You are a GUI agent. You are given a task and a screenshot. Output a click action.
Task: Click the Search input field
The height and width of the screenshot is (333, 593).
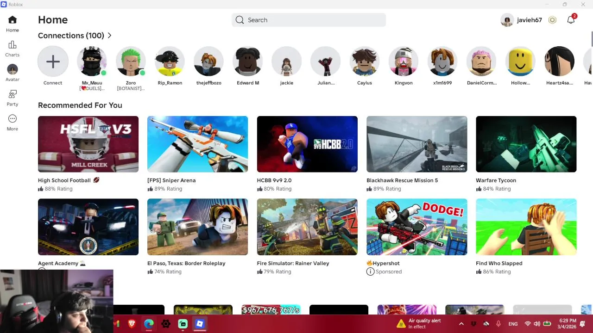click(309, 20)
